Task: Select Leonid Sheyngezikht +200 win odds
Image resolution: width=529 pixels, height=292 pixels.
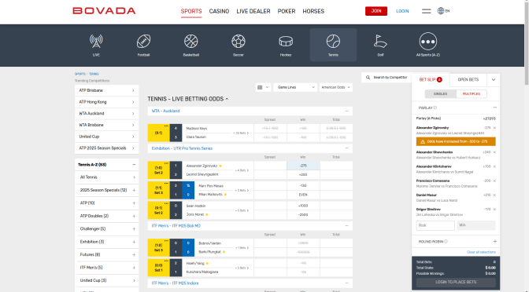Action: [x=303, y=174]
